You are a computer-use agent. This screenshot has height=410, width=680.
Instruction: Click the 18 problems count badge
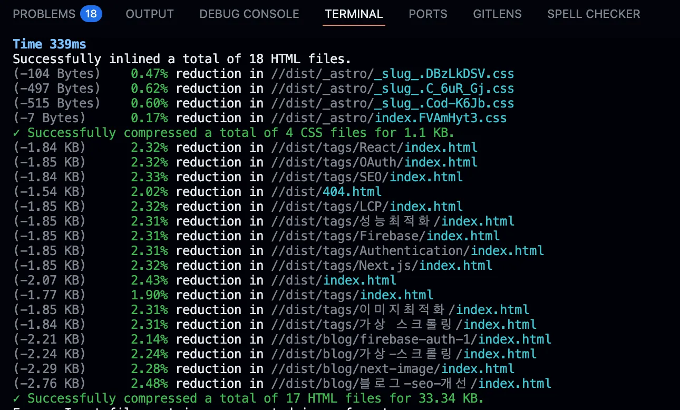coord(91,14)
